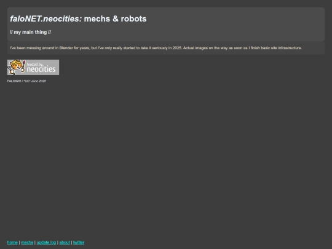
Task: Click the faloNET.neocities mechs & robots heading
Action: click(x=78, y=18)
